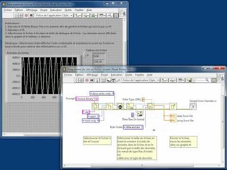The width and height of the screenshot is (227, 170).
Task: Click Step Over in diagram toolbar
Action: 113,80
